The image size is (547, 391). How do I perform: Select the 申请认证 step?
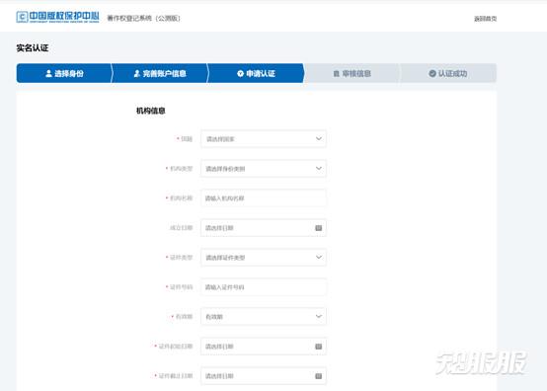[x=256, y=73]
